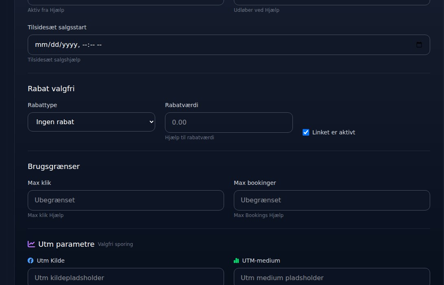This screenshot has height=285, width=444.
Task: Click the Valgfri sporing subtitle
Action: coord(115,244)
